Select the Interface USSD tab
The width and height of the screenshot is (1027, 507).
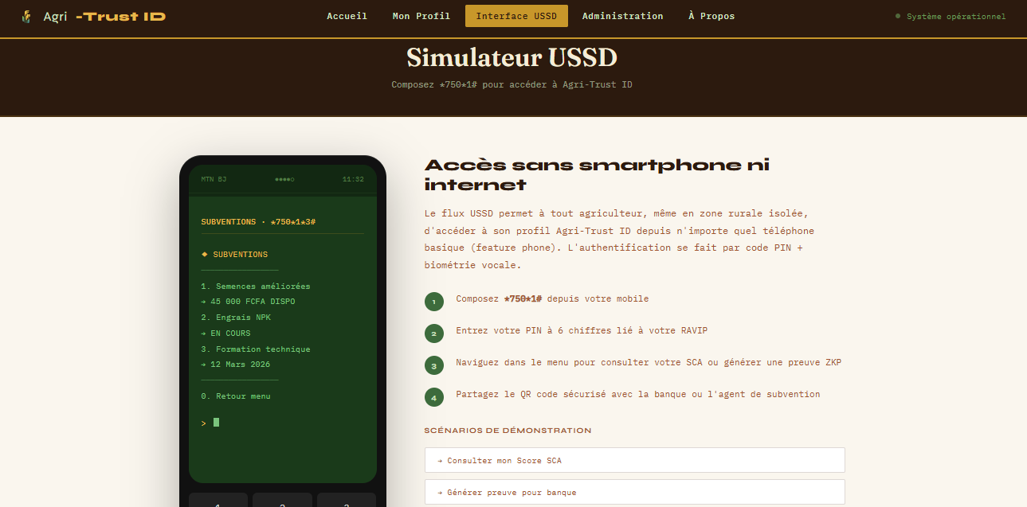tap(516, 16)
